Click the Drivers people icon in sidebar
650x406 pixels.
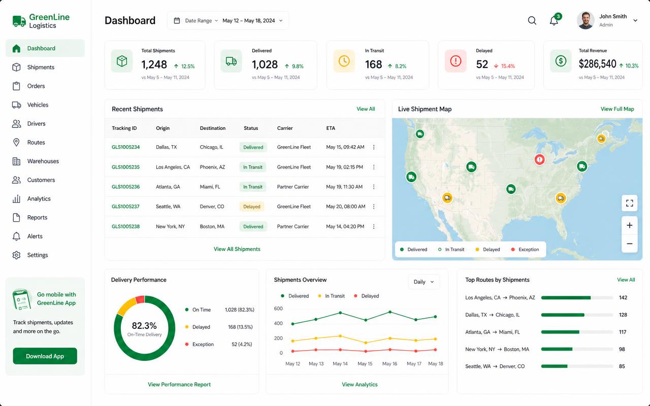click(x=16, y=123)
